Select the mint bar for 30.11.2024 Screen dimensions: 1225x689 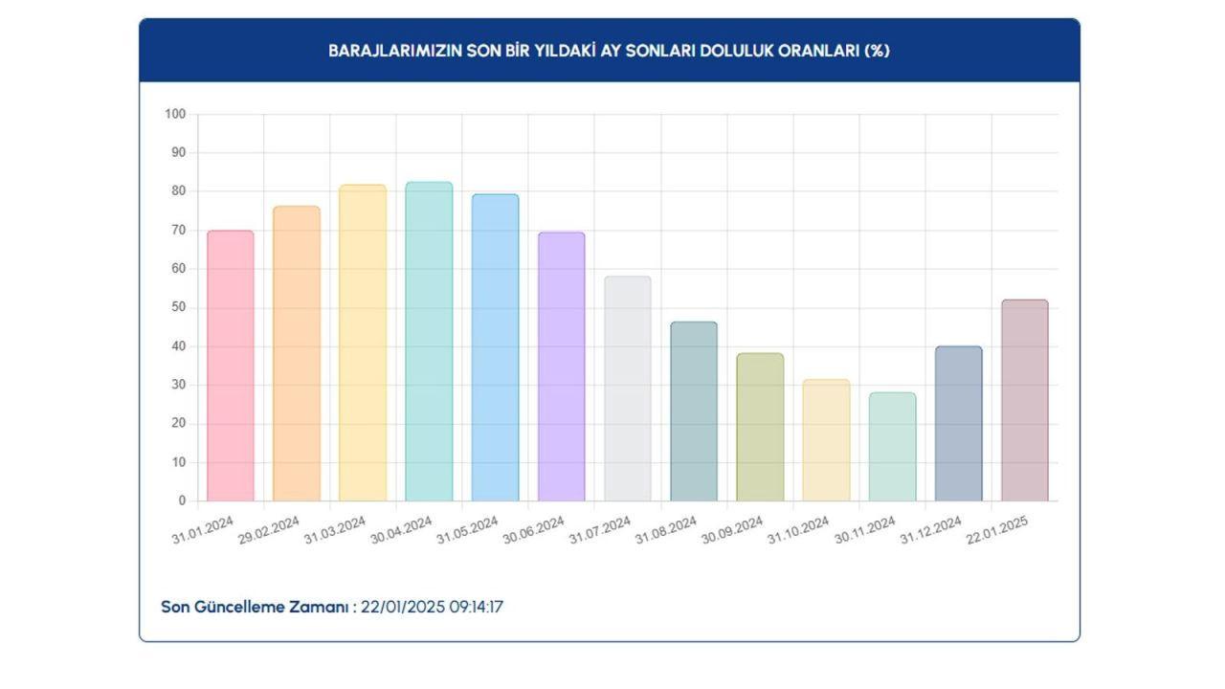893,447
